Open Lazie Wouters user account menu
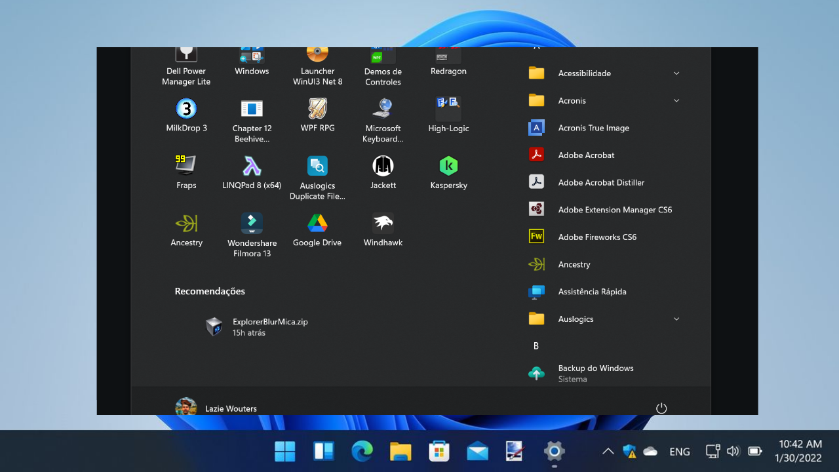Image resolution: width=839 pixels, height=472 pixels. (x=216, y=408)
